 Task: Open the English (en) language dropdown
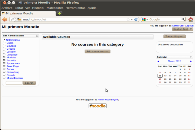point(183,29)
